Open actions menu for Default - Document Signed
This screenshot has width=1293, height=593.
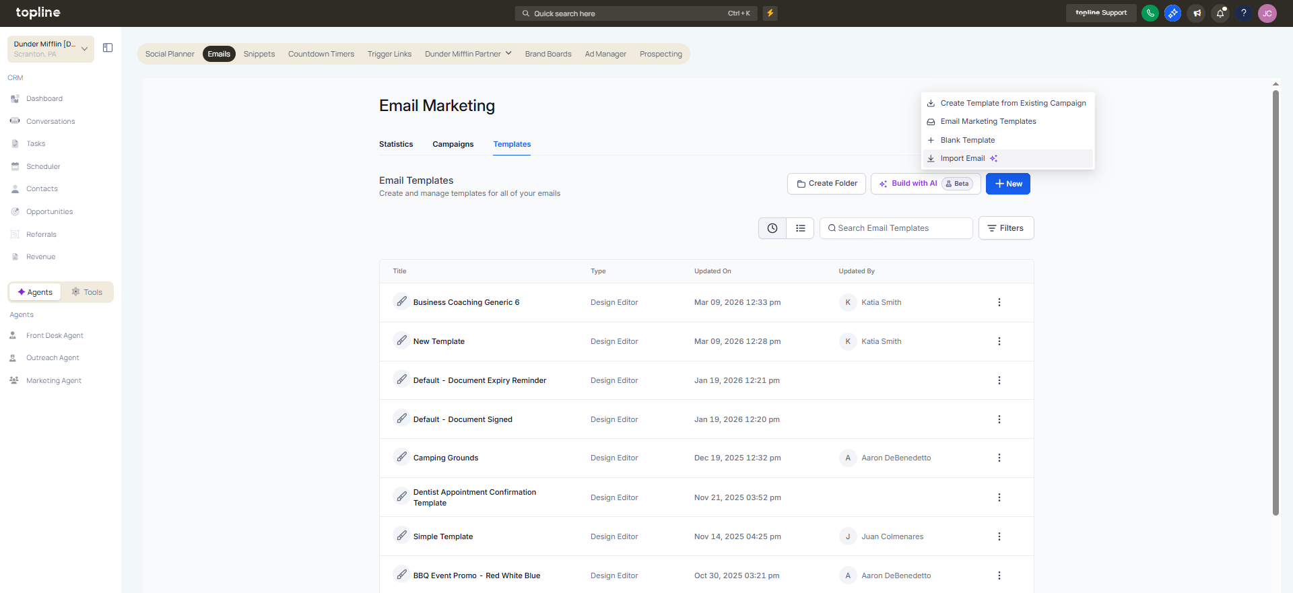pyautogui.click(x=999, y=420)
